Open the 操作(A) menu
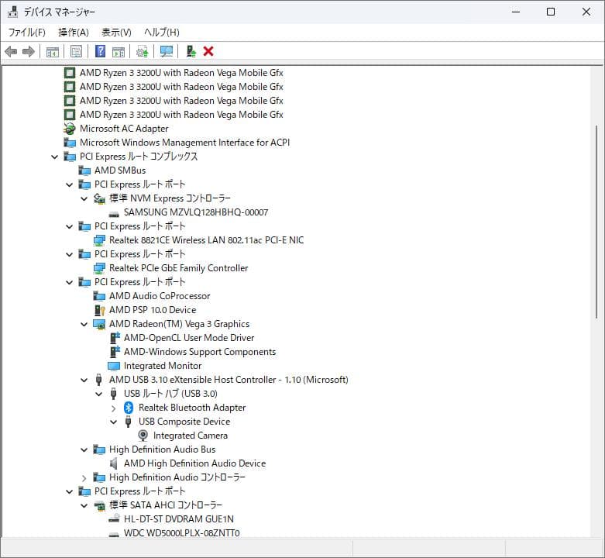 click(x=74, y=33)
